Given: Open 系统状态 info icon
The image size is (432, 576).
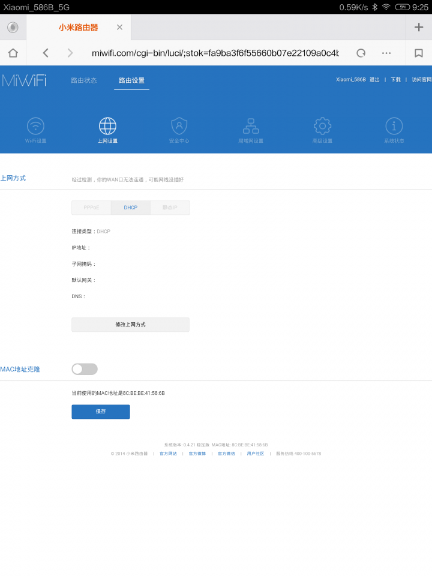Looking at the screenshot, I should [394, 130].
